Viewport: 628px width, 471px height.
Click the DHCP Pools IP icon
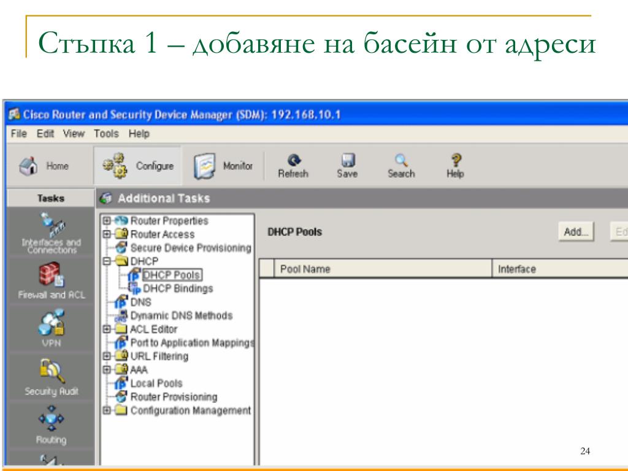coord(134,275)
